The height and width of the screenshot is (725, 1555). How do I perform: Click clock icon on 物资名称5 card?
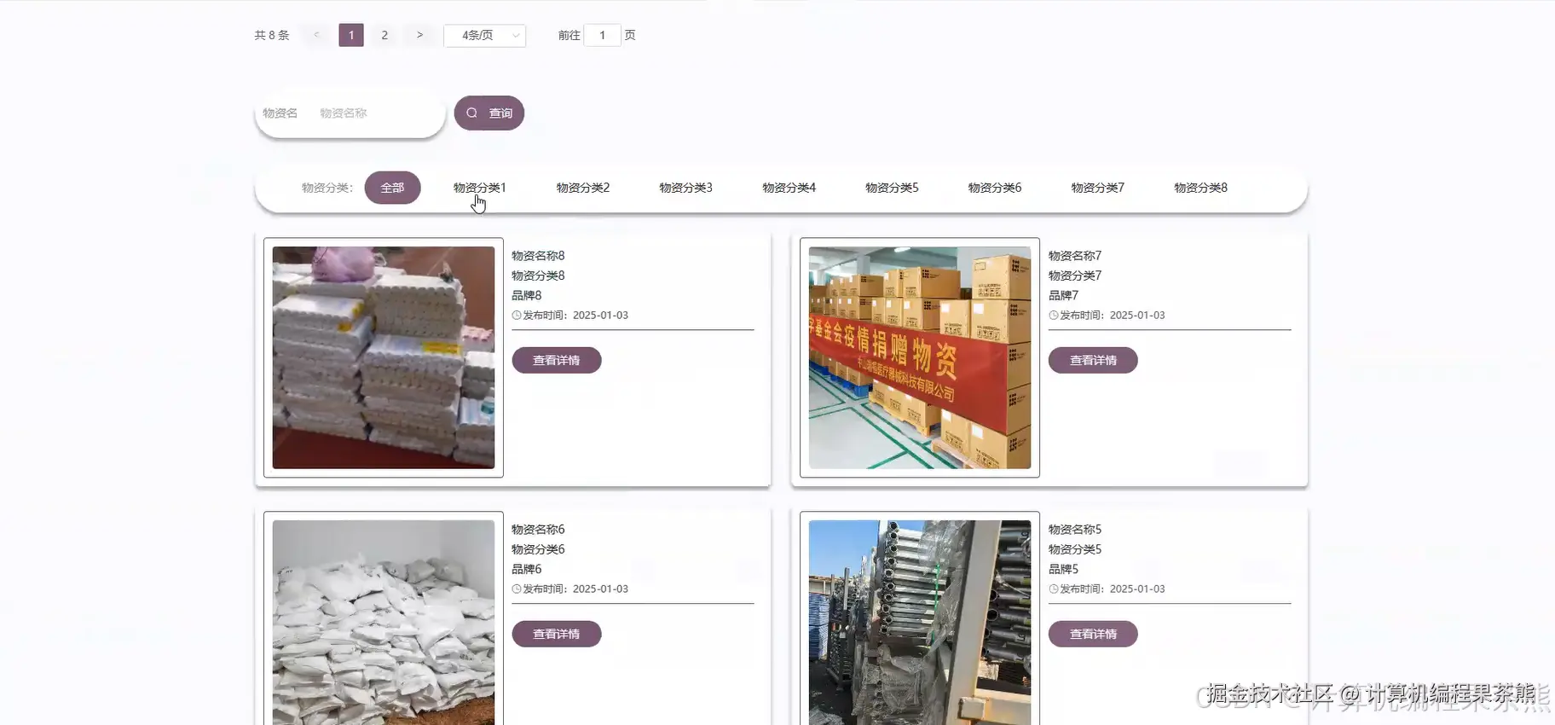pos(1054,589)
